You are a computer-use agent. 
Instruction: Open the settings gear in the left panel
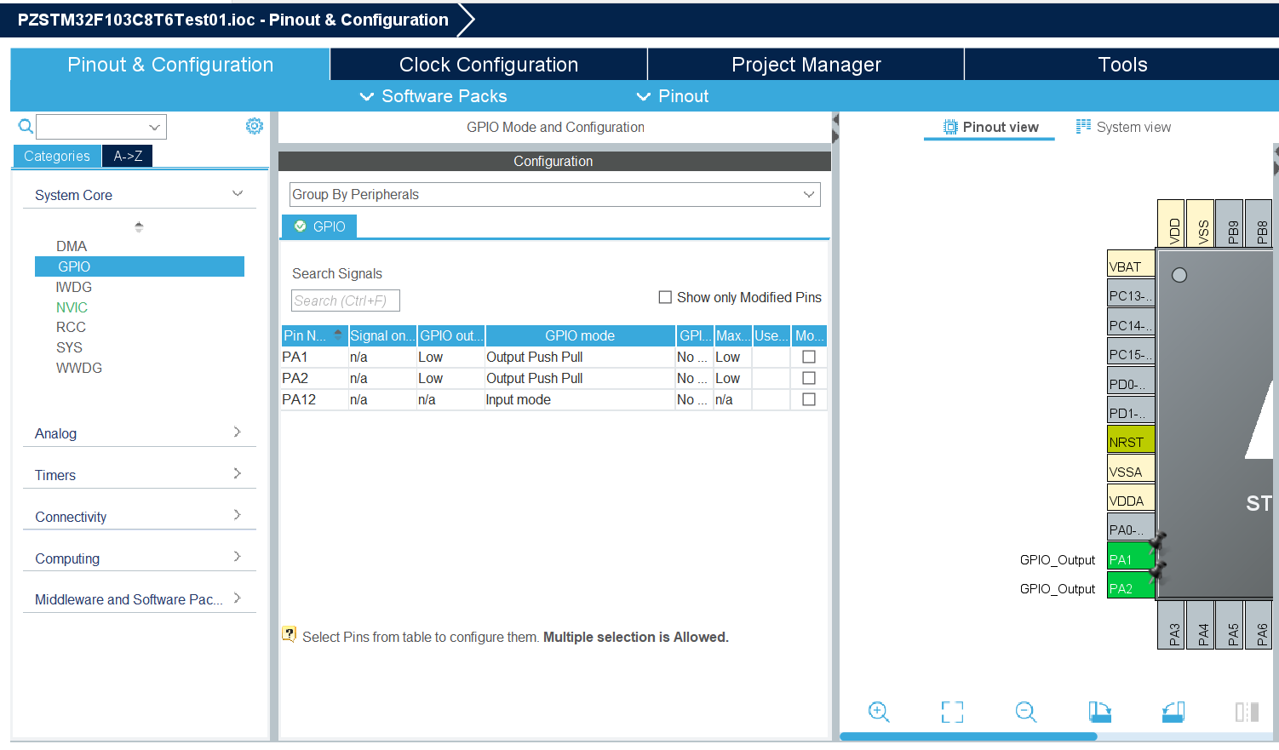click(x=254, y=126)
